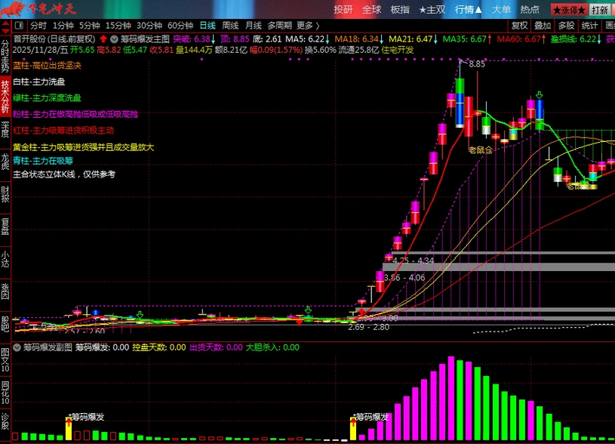Toggle the 叠加 overlay option
This screenshot has height=444, width=615.
pyautogui.click(x=543, y=25)
